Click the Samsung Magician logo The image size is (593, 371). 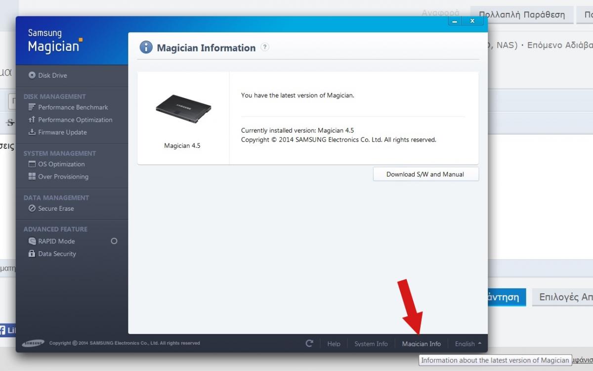[55, 41]
